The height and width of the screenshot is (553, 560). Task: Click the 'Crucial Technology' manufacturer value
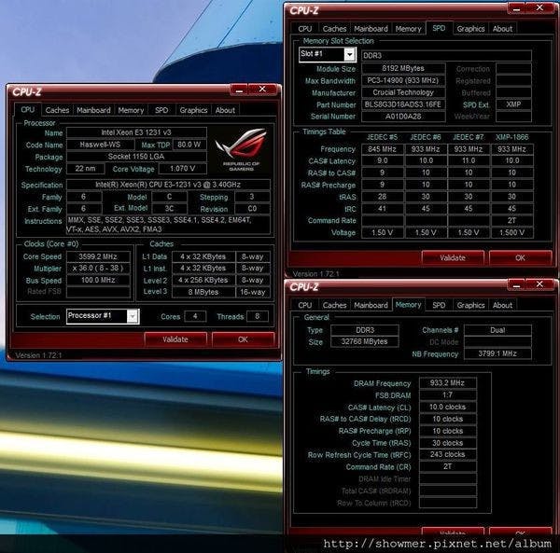point(403,92)
